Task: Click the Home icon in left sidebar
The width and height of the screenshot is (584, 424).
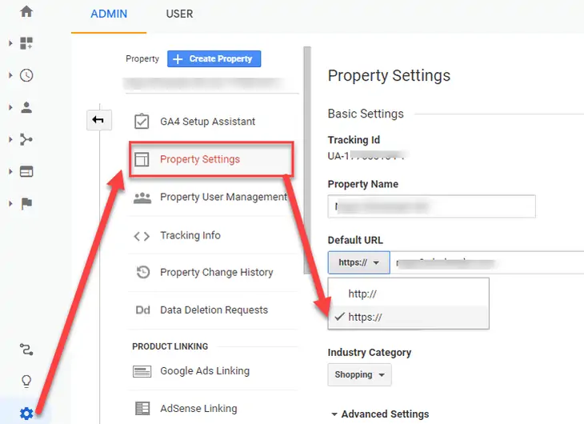Action: coord(26,12)
